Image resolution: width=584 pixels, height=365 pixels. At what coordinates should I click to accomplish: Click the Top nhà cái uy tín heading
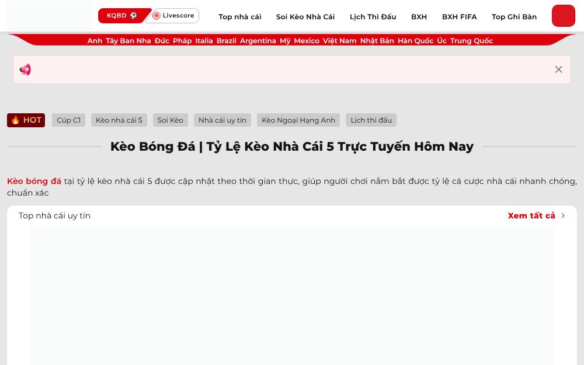pyautogui.click(x=55, y=215)
